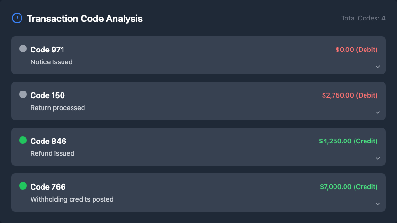Select the Code 846 title text
The height and width of the screenshot is (223, 397).
tap(48, 141)
